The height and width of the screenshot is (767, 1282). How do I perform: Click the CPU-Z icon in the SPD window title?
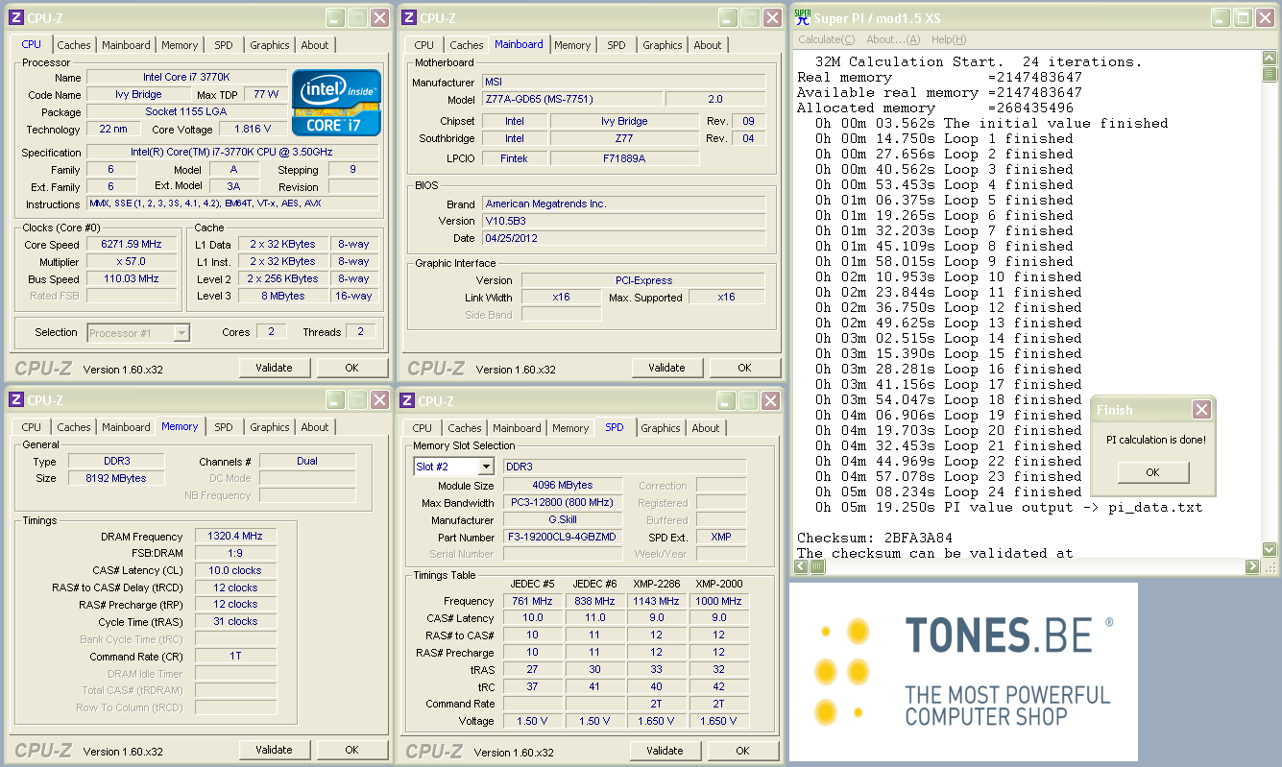coord(407,401)
